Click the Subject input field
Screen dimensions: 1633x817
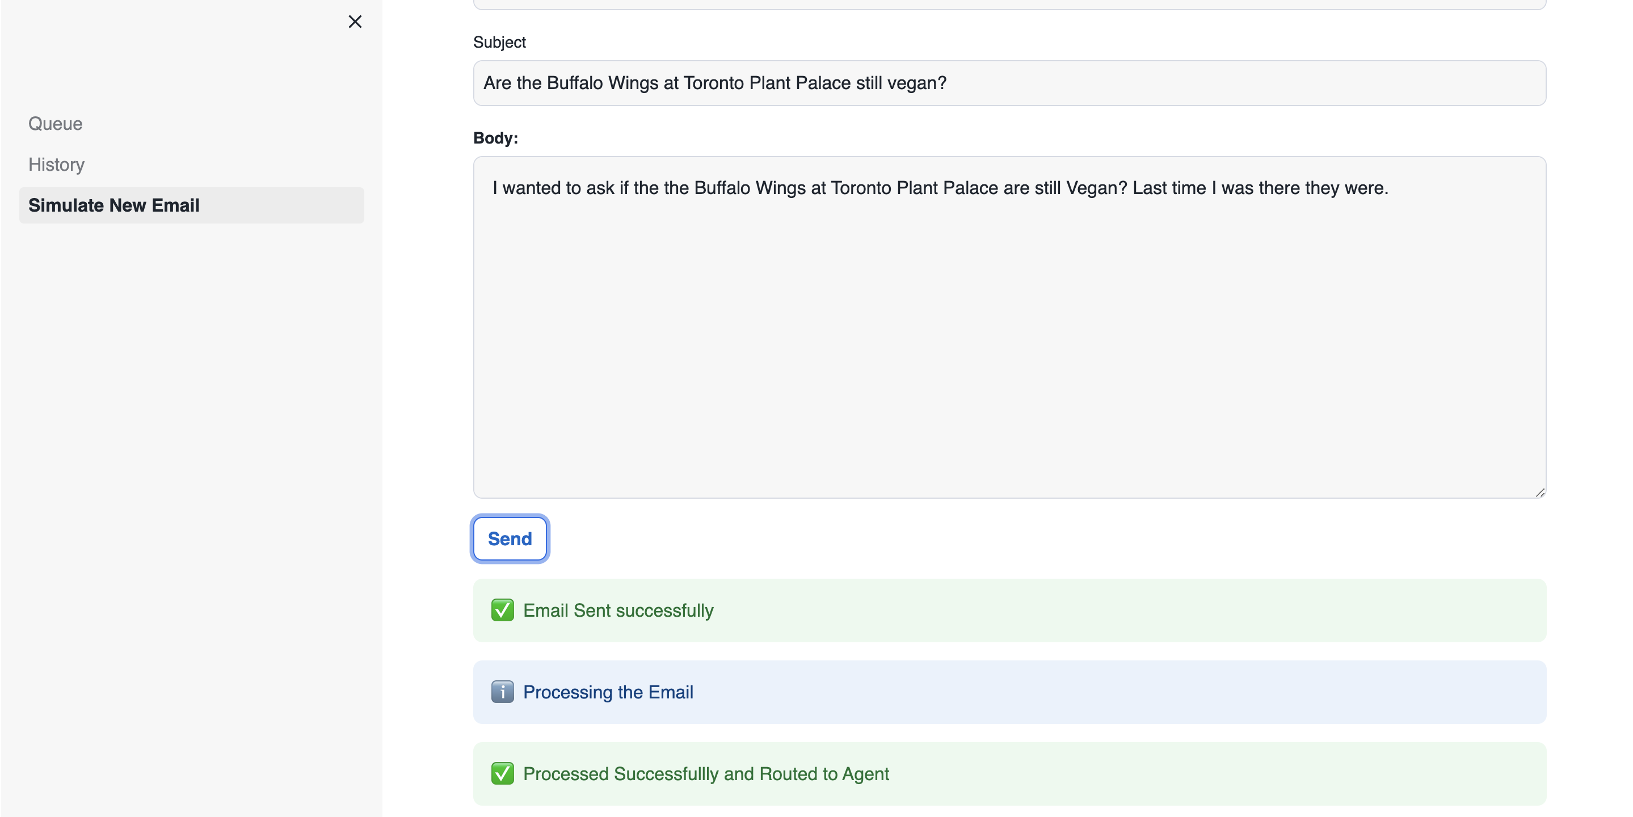(x=1008, y=83)
